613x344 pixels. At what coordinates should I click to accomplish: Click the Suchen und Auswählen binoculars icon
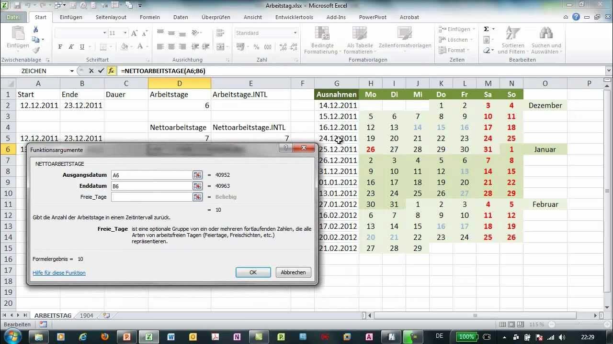pos(546,33)
